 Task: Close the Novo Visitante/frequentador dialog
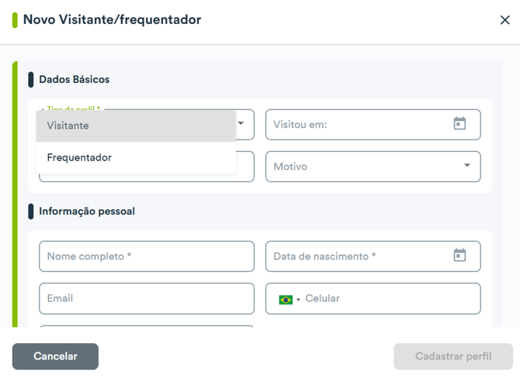click(504, 20)
